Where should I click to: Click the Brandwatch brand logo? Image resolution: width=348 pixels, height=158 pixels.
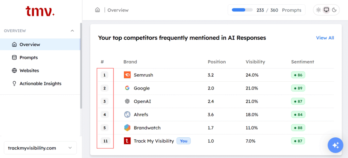pos(127,128)
